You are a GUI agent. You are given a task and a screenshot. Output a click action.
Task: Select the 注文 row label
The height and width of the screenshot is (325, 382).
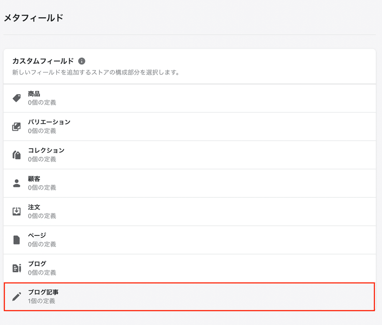pyautogui.click(x=34, y=207)
